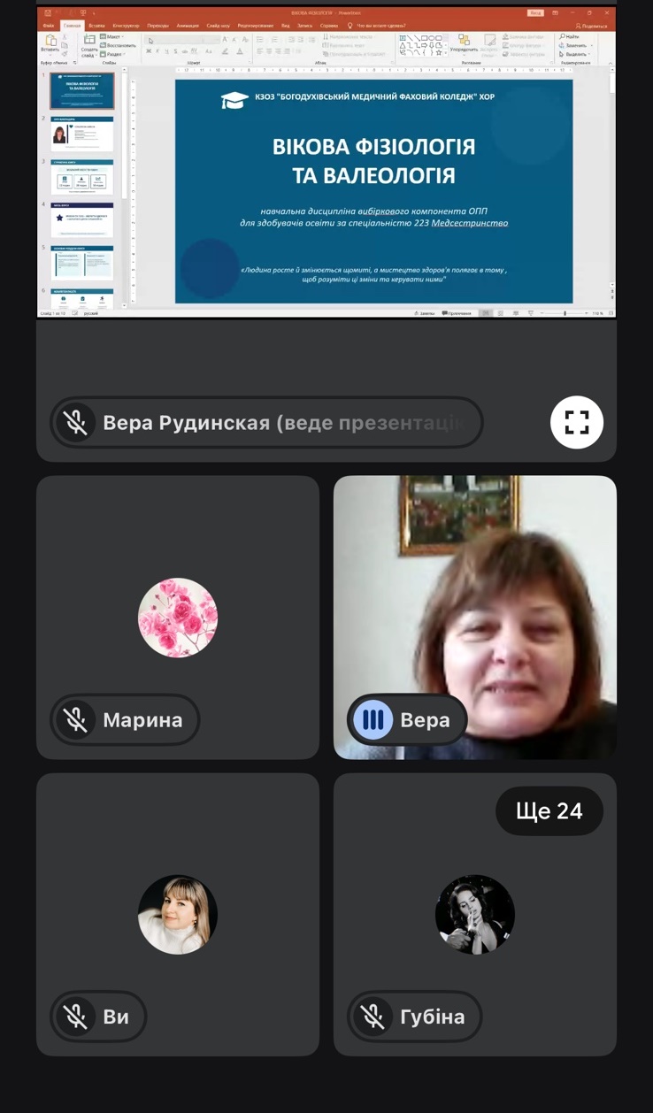
Task: Switch to the Анимация ribbon tab
Action: pos(188,26)
